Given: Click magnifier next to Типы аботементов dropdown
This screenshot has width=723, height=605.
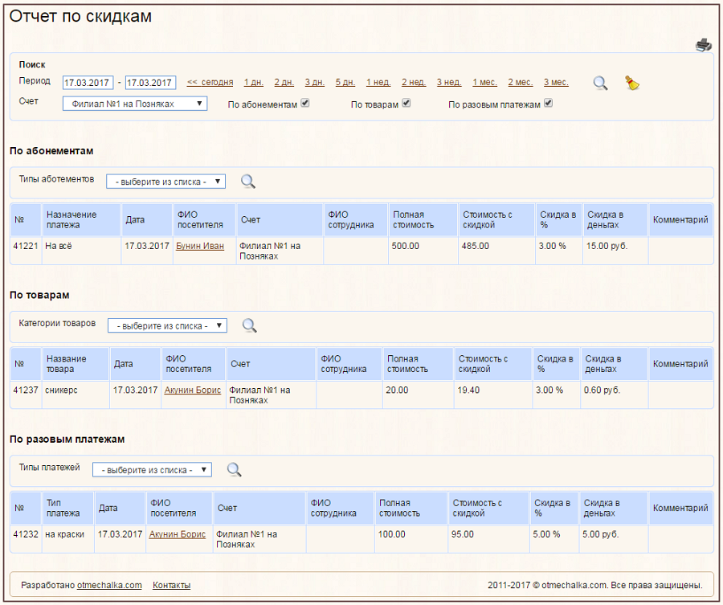Looking at the screenshot, I should click(x=248, y=182).
